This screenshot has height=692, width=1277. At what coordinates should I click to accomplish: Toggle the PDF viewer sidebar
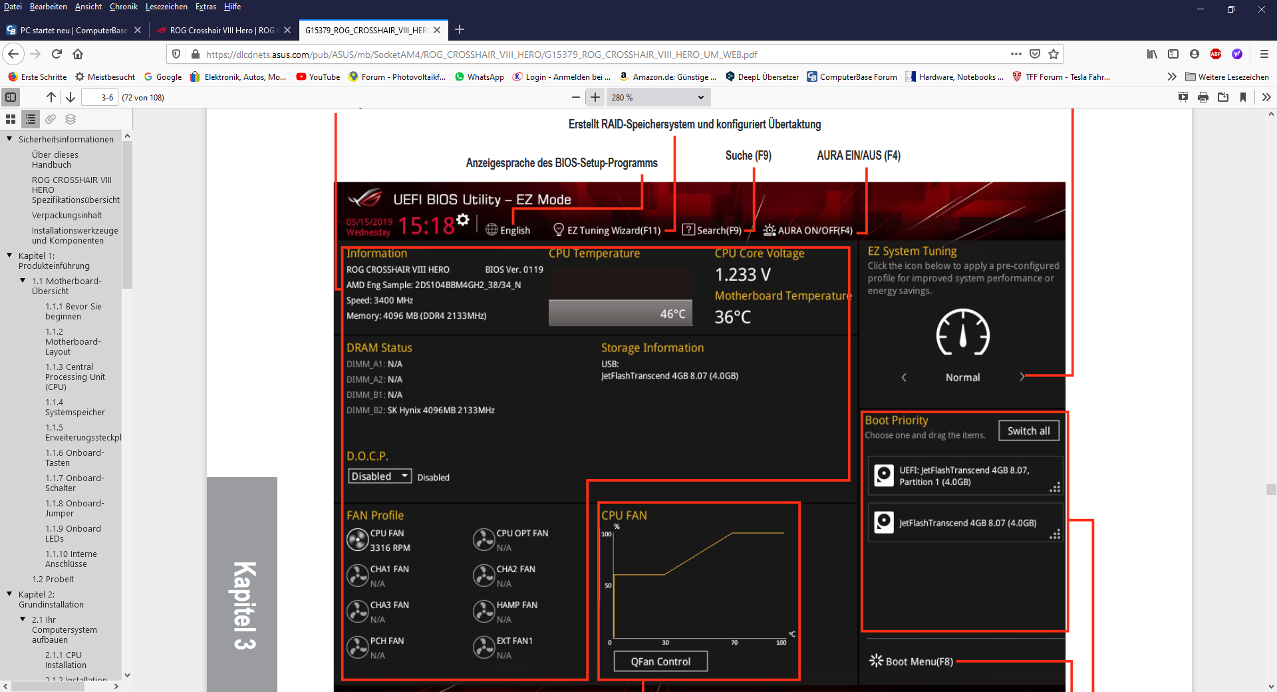tap(11, 97)
